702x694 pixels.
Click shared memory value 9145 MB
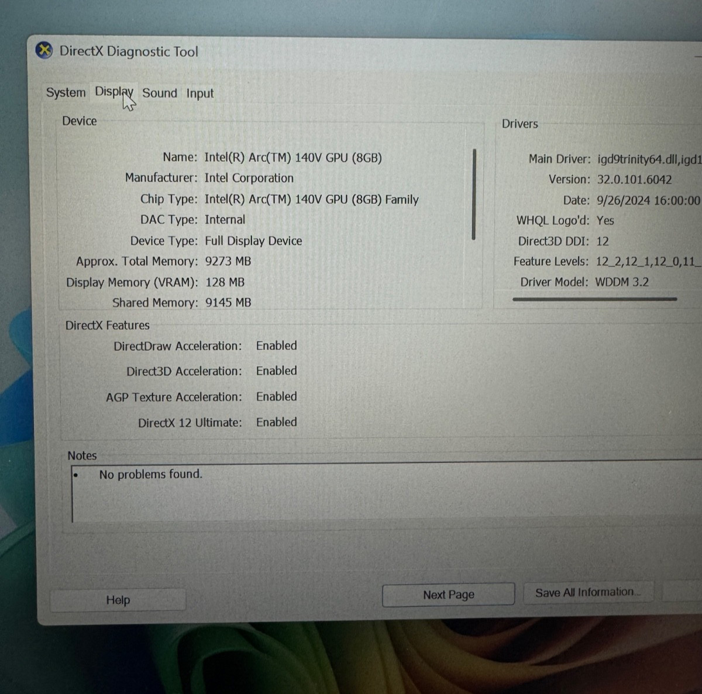pos(228,303)
